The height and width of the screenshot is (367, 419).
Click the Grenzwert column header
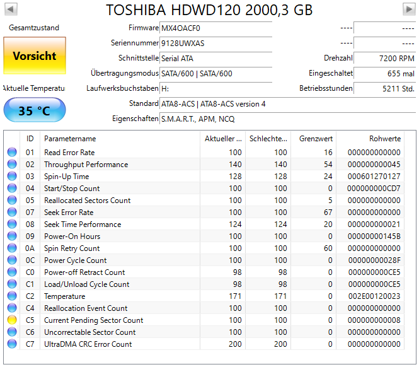[313, 139]
